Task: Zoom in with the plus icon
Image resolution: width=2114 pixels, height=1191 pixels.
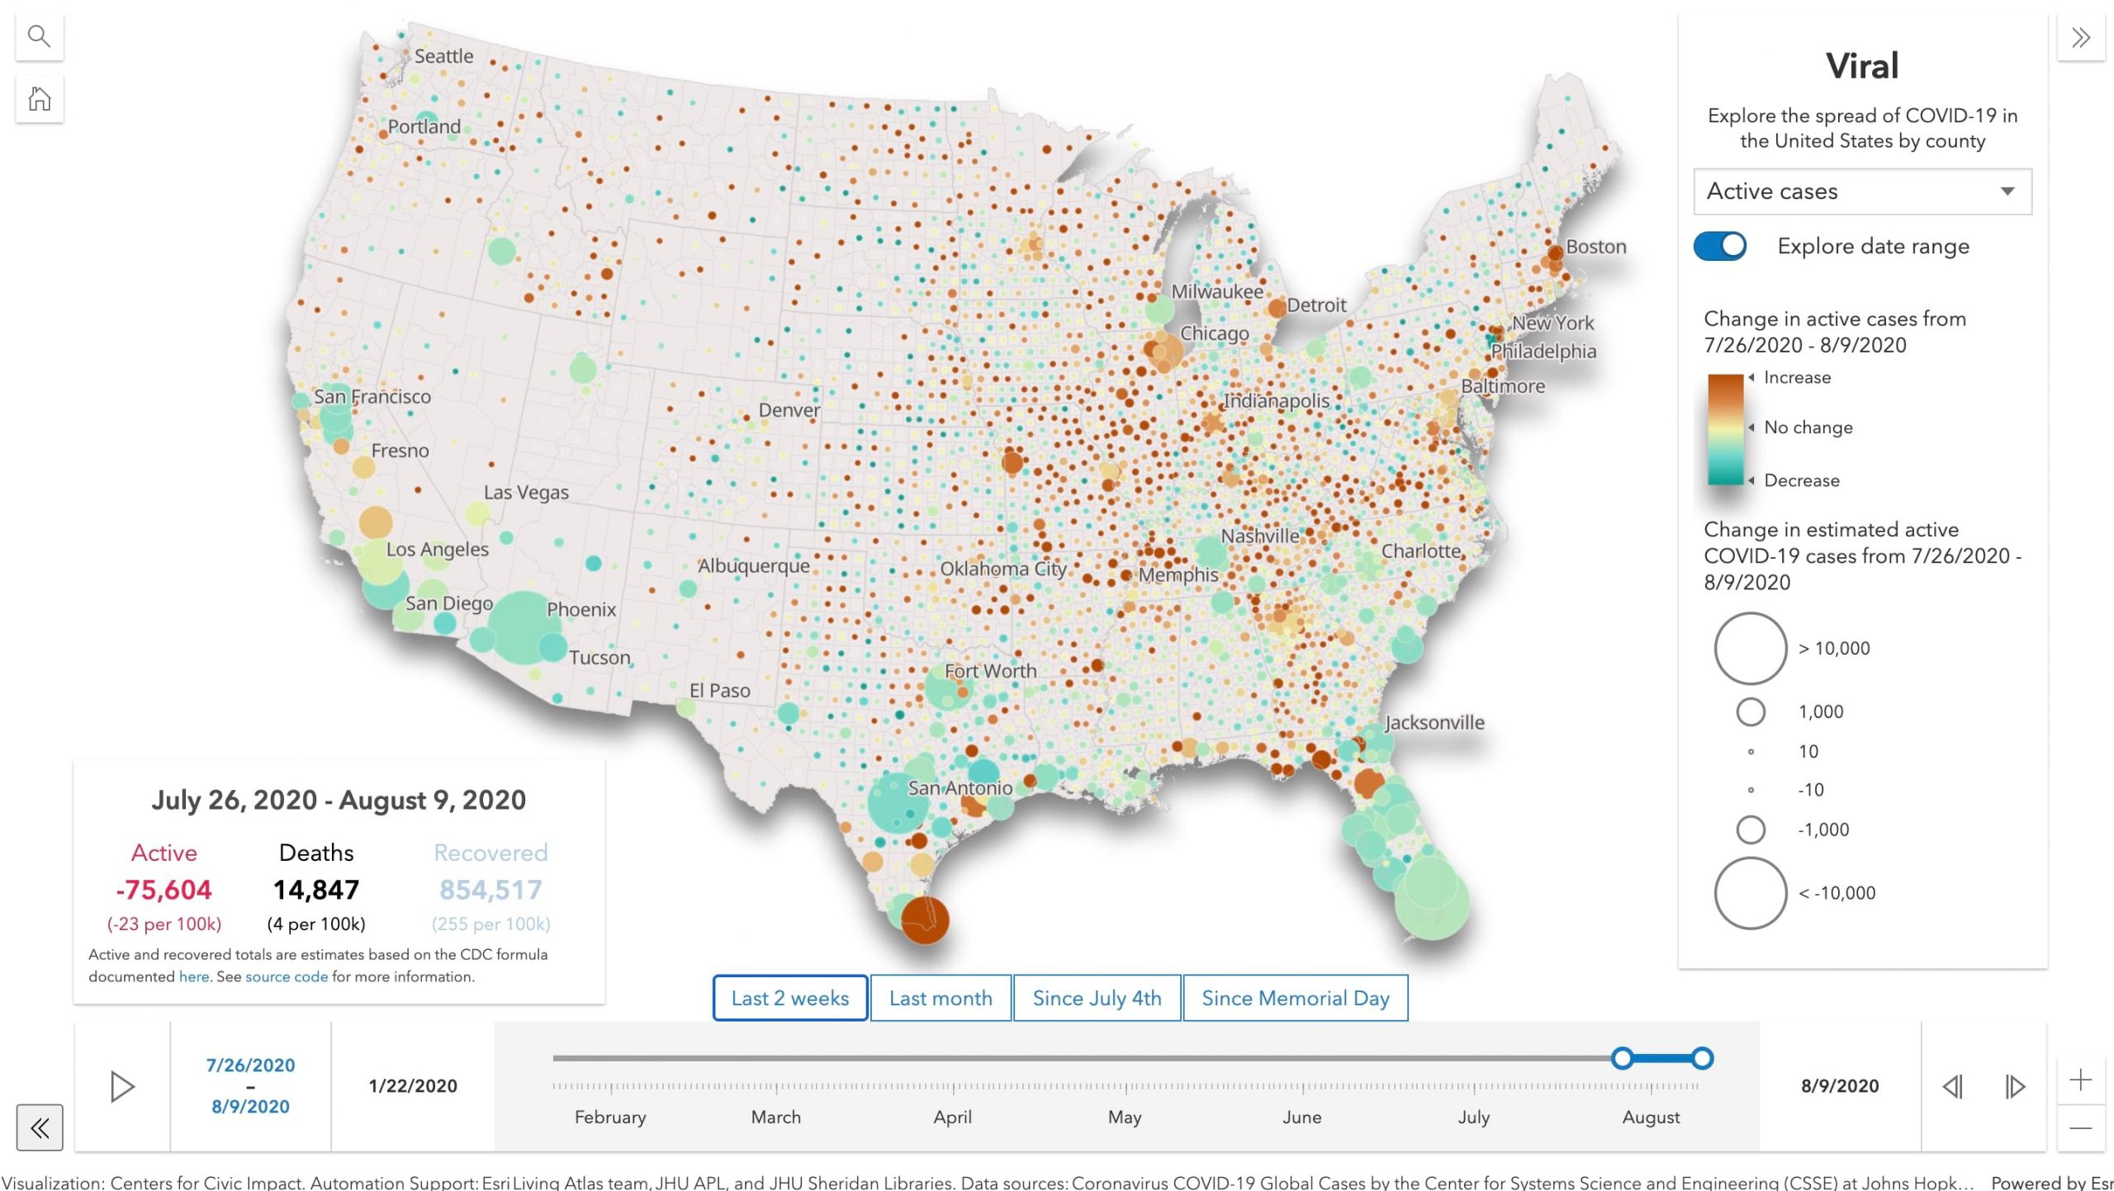Action: coord(2080,1080)
